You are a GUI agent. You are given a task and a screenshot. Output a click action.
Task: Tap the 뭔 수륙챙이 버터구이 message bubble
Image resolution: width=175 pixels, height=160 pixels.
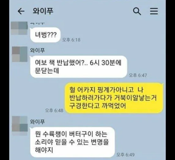click(72, 142)
